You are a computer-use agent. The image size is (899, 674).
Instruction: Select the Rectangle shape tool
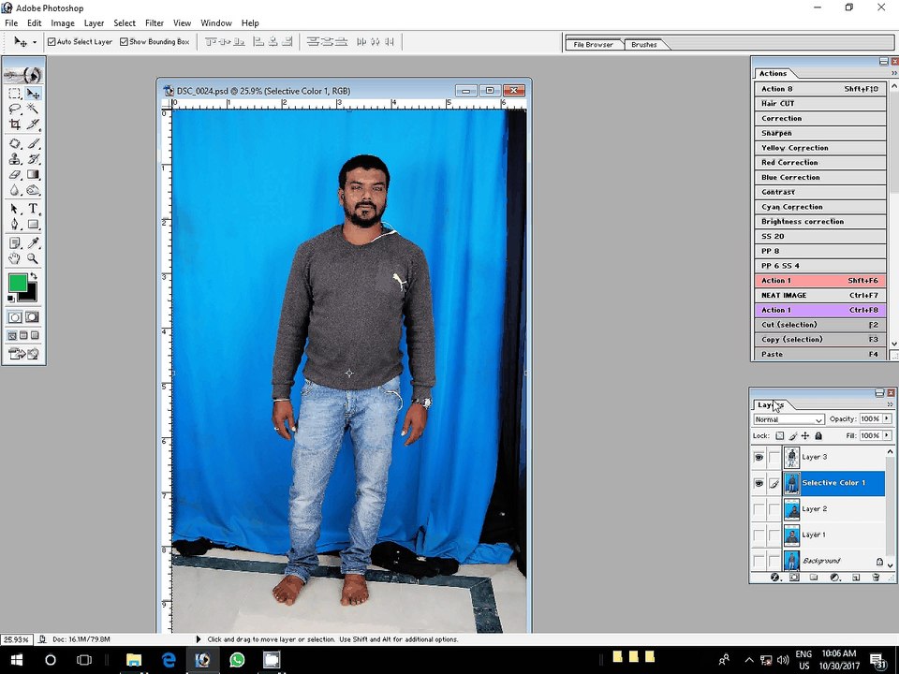(33, 224)
